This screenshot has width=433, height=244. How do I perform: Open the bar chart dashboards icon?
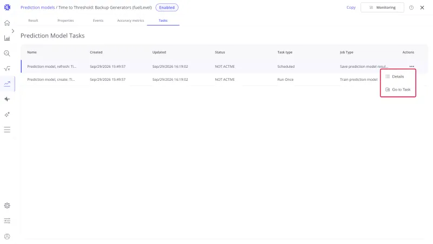point(7,38)
